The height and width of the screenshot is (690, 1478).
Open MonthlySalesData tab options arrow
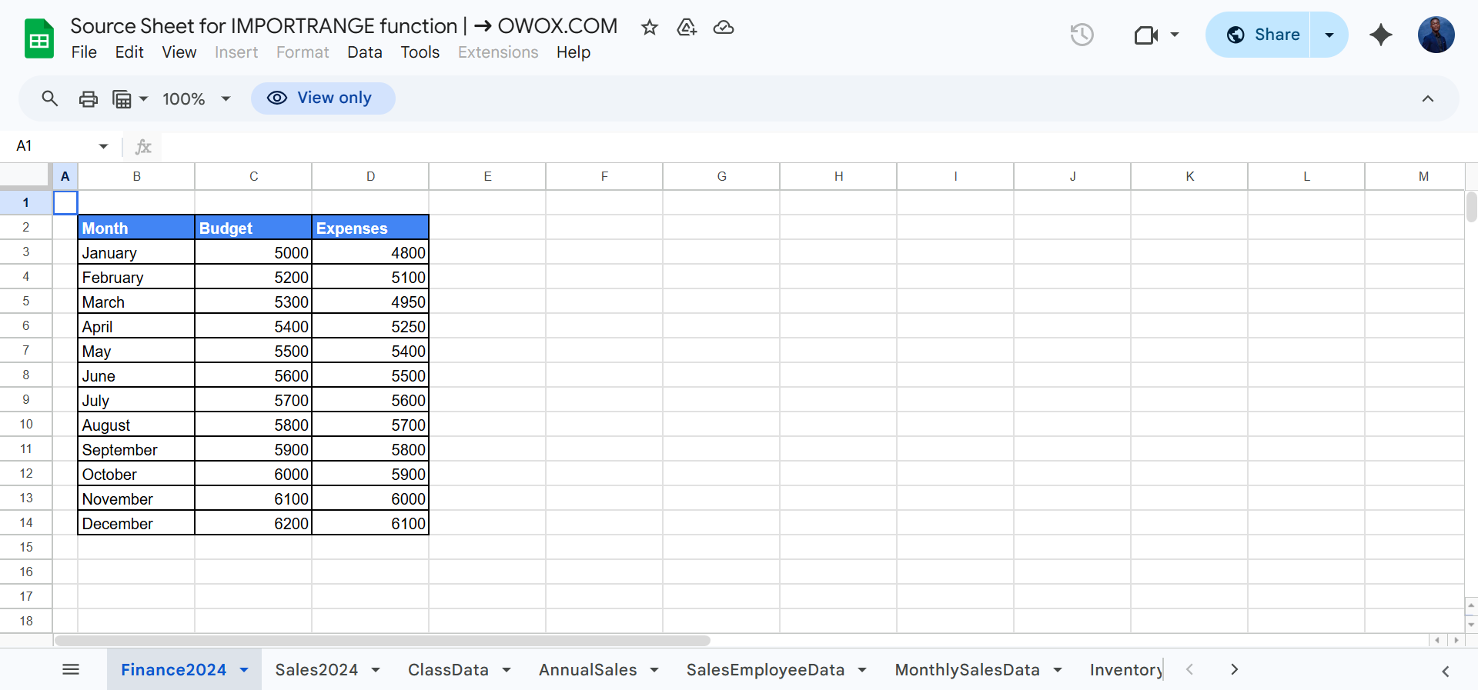pyautogui.click(x=1058, y=670)
